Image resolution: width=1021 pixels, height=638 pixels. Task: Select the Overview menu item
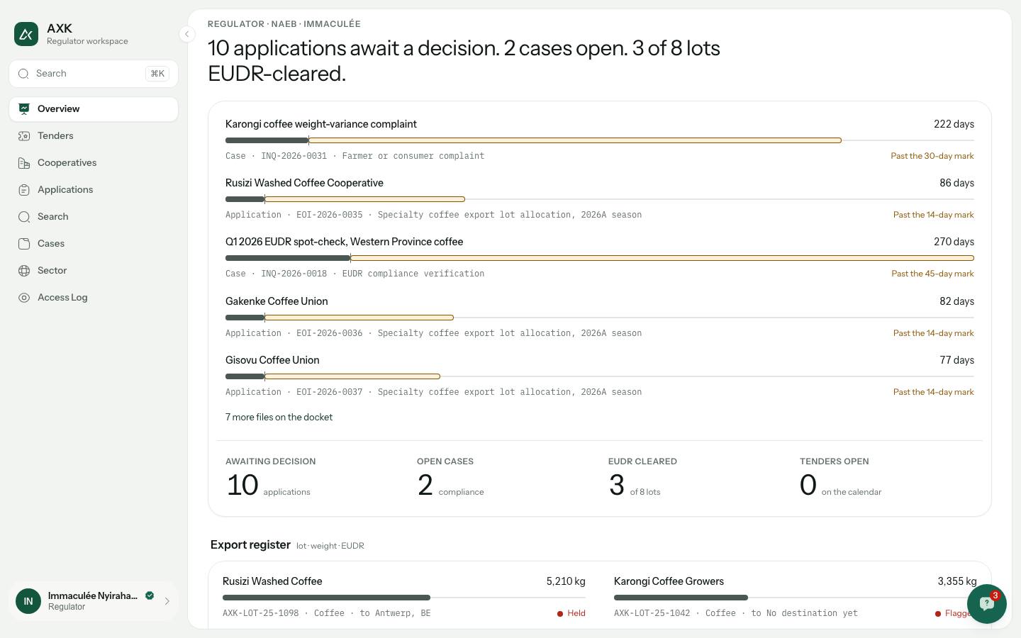click(x=94, y=109)
